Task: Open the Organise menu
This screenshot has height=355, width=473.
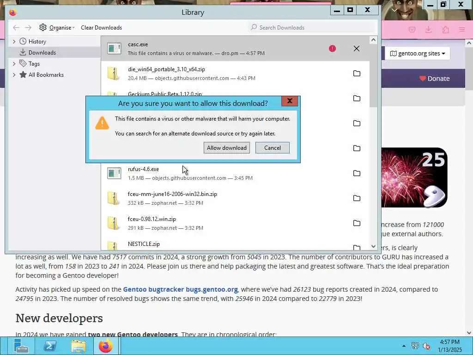Action: coord(57,27)
